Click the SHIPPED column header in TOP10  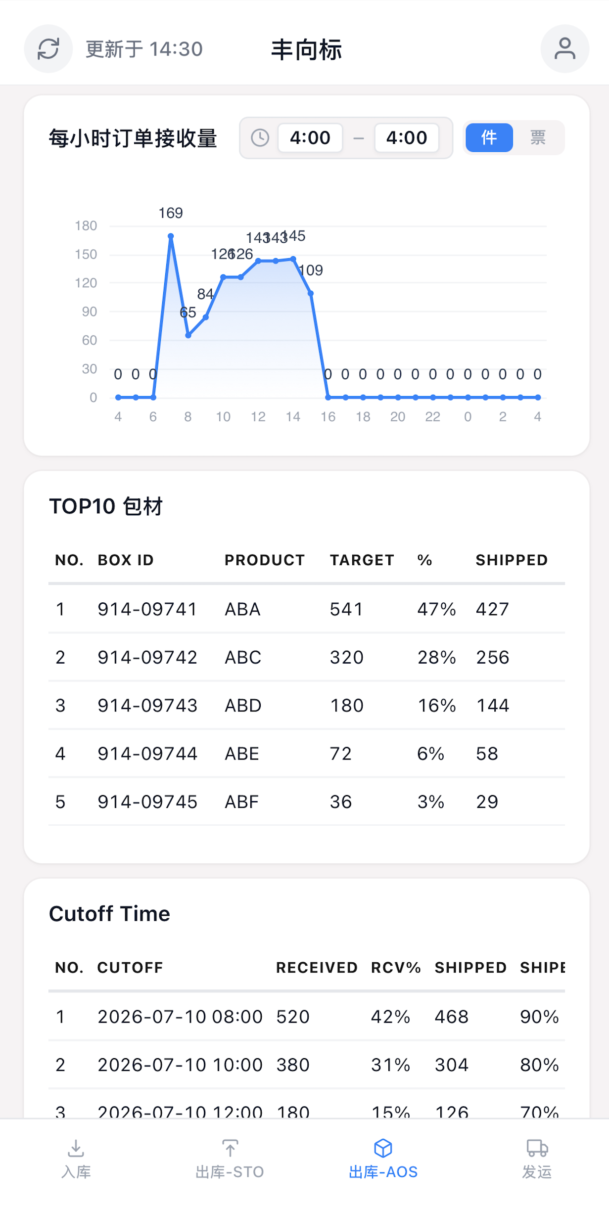[x=512, y=560]
